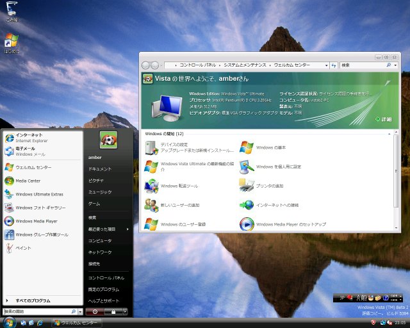Open Windows Ultimate Extras entry
The image size is (410, 328).
(43, 194)
